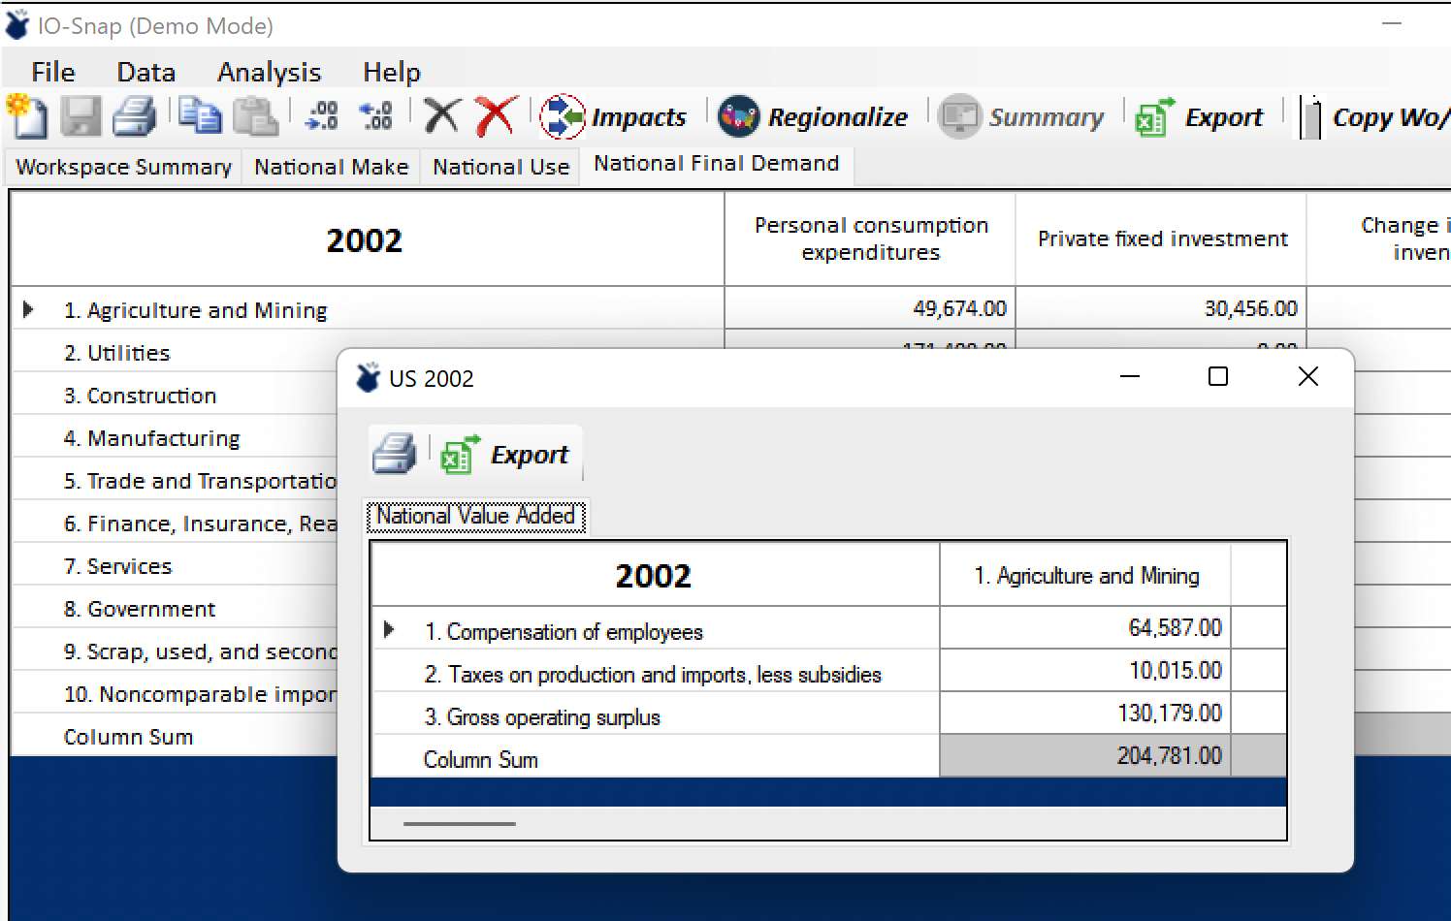Click the horizontal scrollbar in Value Added table
Viewport: 1451px width, 921px height.
tap(460, 824)
